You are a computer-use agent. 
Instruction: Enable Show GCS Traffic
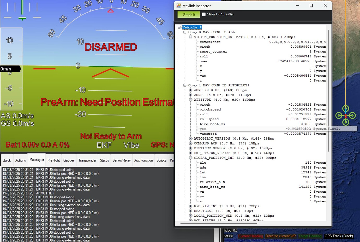(x=204, y=14)
